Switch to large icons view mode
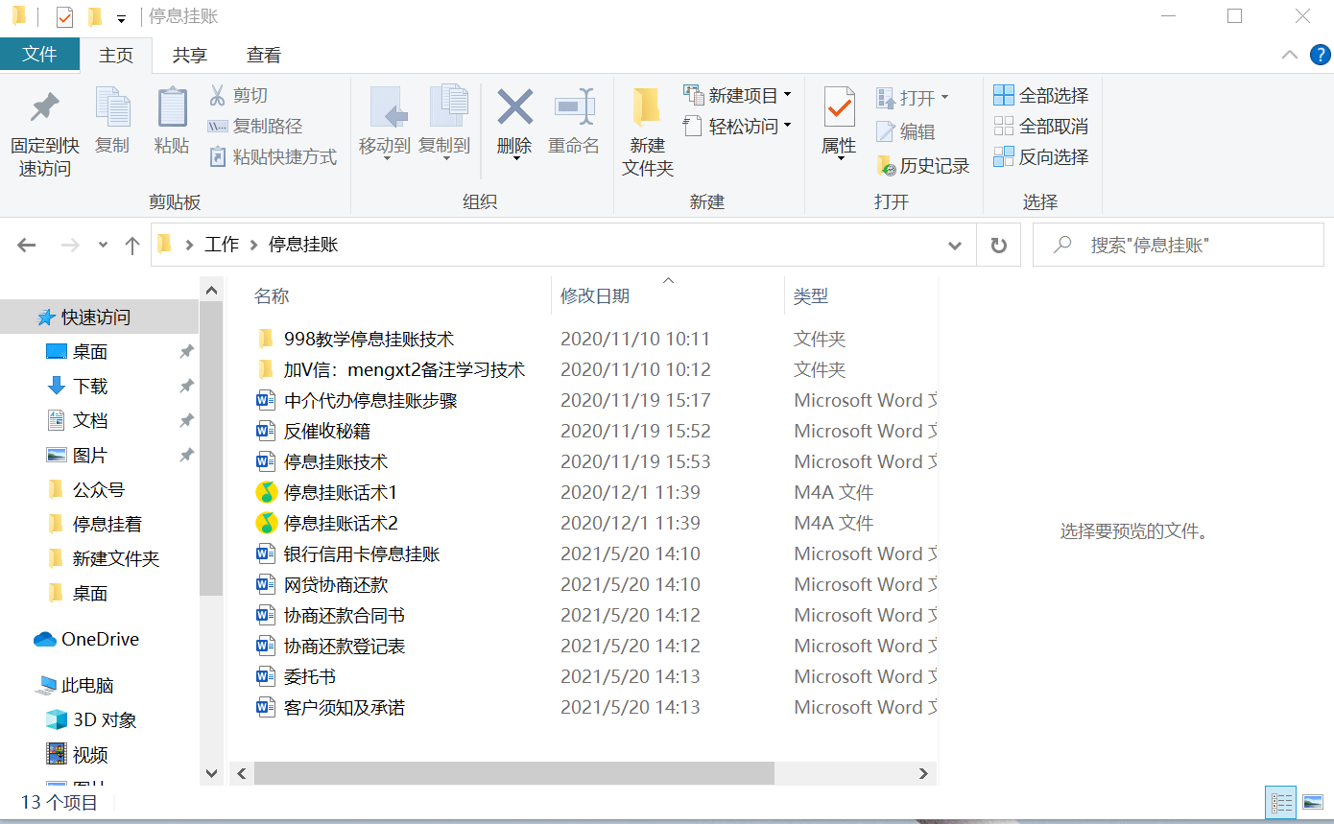Screen dimensions: 1334x824 click(1312, 802)
